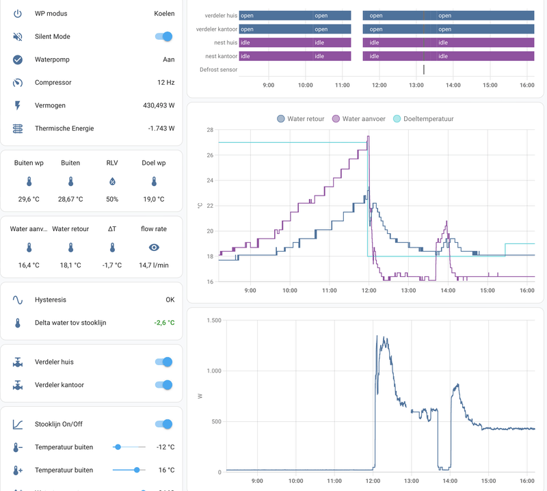Viewport: 547px width, 491px height.
Task: Toggle the Verdeler huis switch
Action: point(164,362)
